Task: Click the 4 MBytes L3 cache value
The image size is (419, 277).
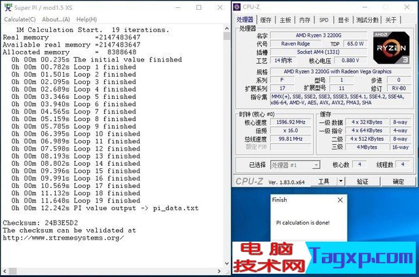Action: (367, 147)
